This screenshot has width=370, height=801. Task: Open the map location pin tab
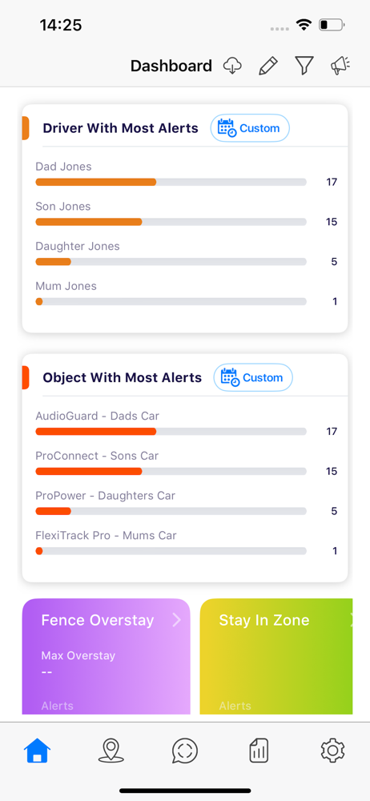[111, 751]
